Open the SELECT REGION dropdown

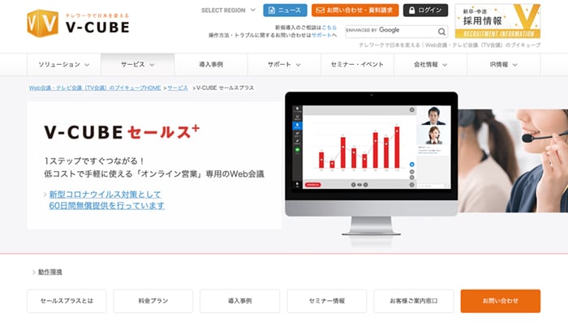[x=228, y=10]
